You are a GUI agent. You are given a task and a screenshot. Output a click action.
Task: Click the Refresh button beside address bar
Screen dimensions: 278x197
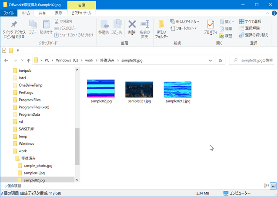coord(221,60)
